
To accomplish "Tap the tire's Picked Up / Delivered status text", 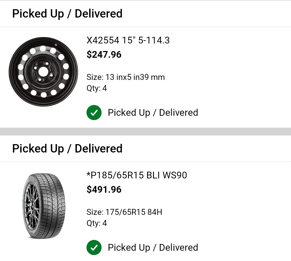I will [x=153, y=248].
